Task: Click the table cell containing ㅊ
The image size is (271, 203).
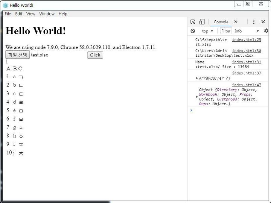Action: (x=21, y=153)
